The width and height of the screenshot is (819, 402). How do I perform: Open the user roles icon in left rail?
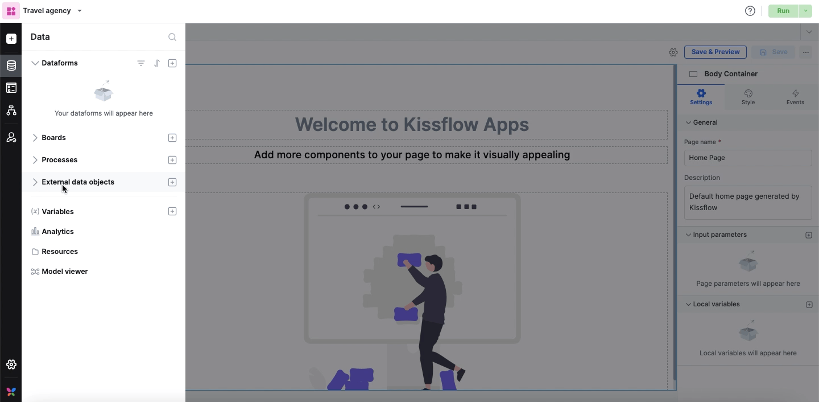(x=11, y=137)
